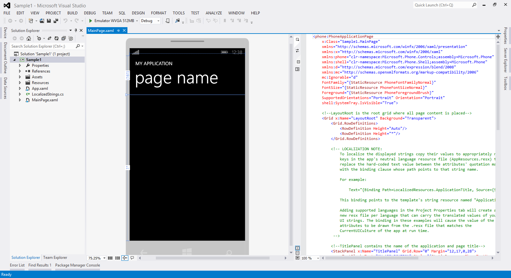Click the Quick Launch search magnifier
This screenshot has width=511, height=278.
click(x=474, y=5)
